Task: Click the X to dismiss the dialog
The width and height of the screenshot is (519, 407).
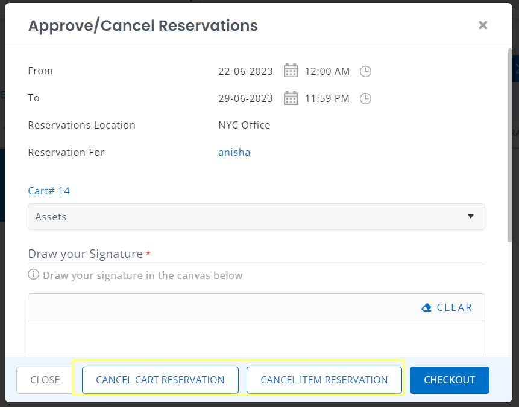Action: click(482, 25)
